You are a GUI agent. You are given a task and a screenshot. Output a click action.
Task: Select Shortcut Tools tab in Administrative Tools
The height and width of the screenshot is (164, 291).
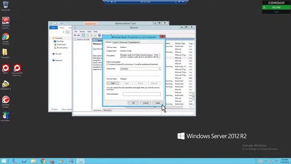(90, 24)
